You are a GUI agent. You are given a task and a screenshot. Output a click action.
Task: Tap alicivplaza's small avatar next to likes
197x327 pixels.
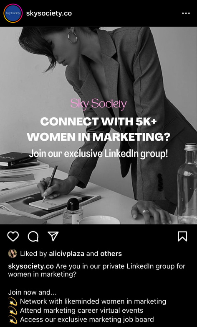click(13, 253)
